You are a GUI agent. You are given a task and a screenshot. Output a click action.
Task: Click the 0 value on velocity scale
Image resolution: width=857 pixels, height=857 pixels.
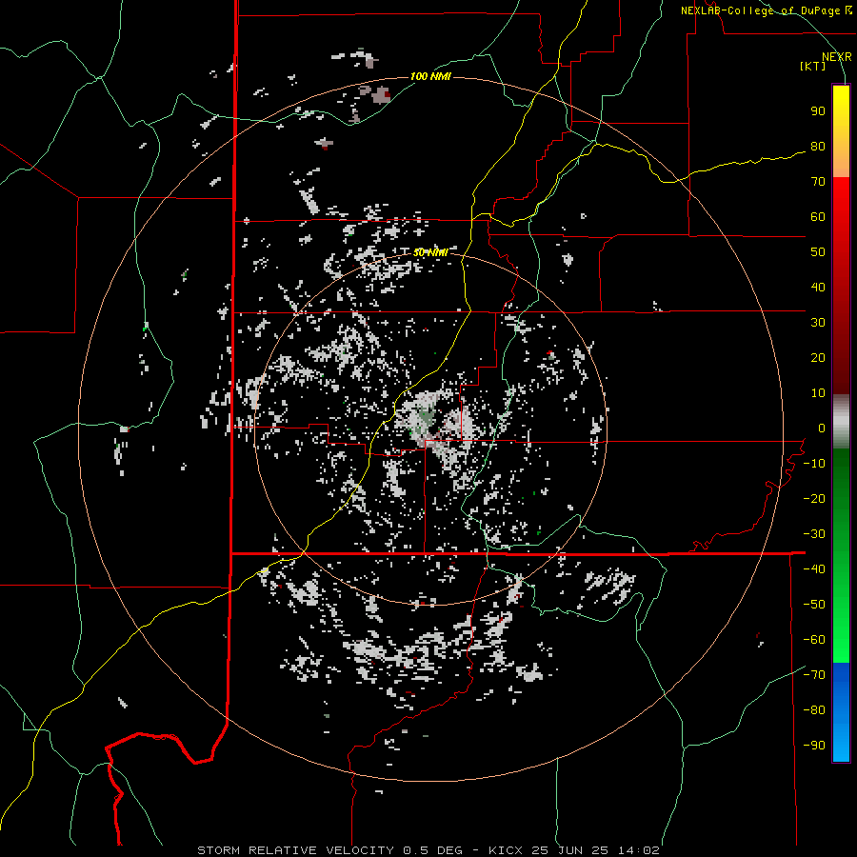click(x=822, y=428)
